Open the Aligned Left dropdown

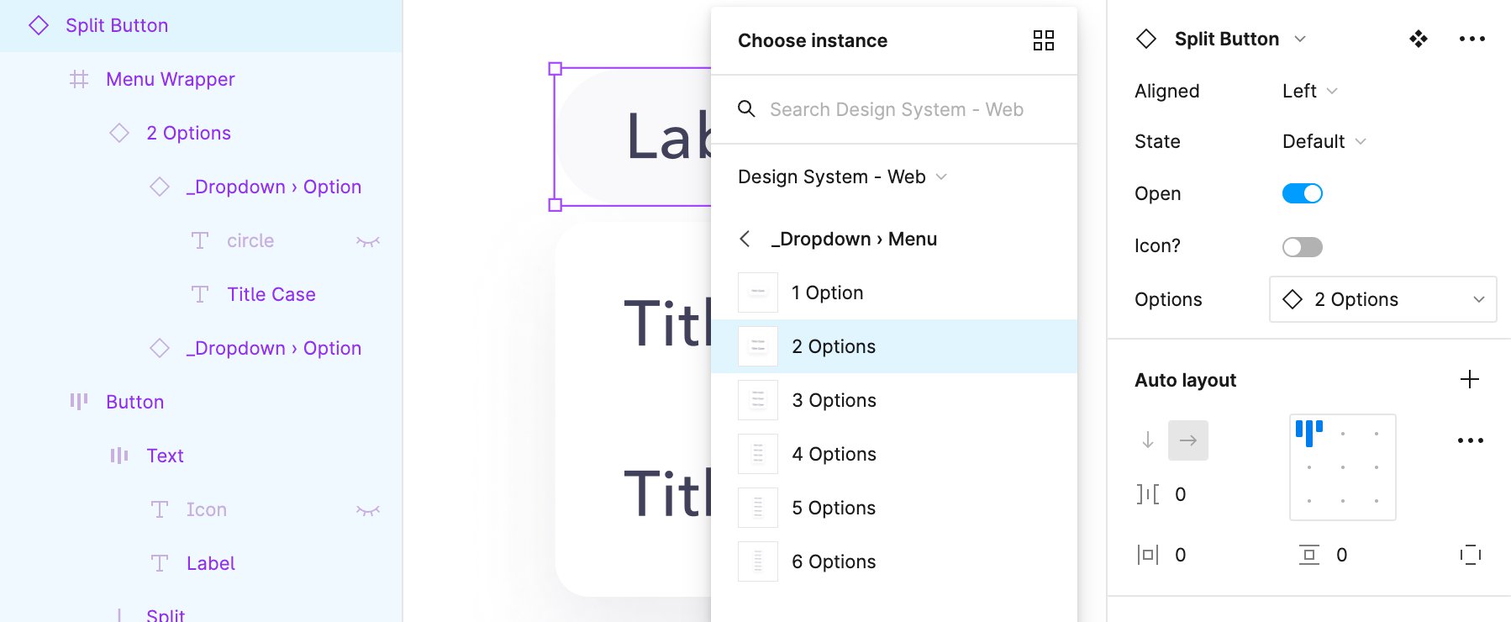(x=1309, y=91)
